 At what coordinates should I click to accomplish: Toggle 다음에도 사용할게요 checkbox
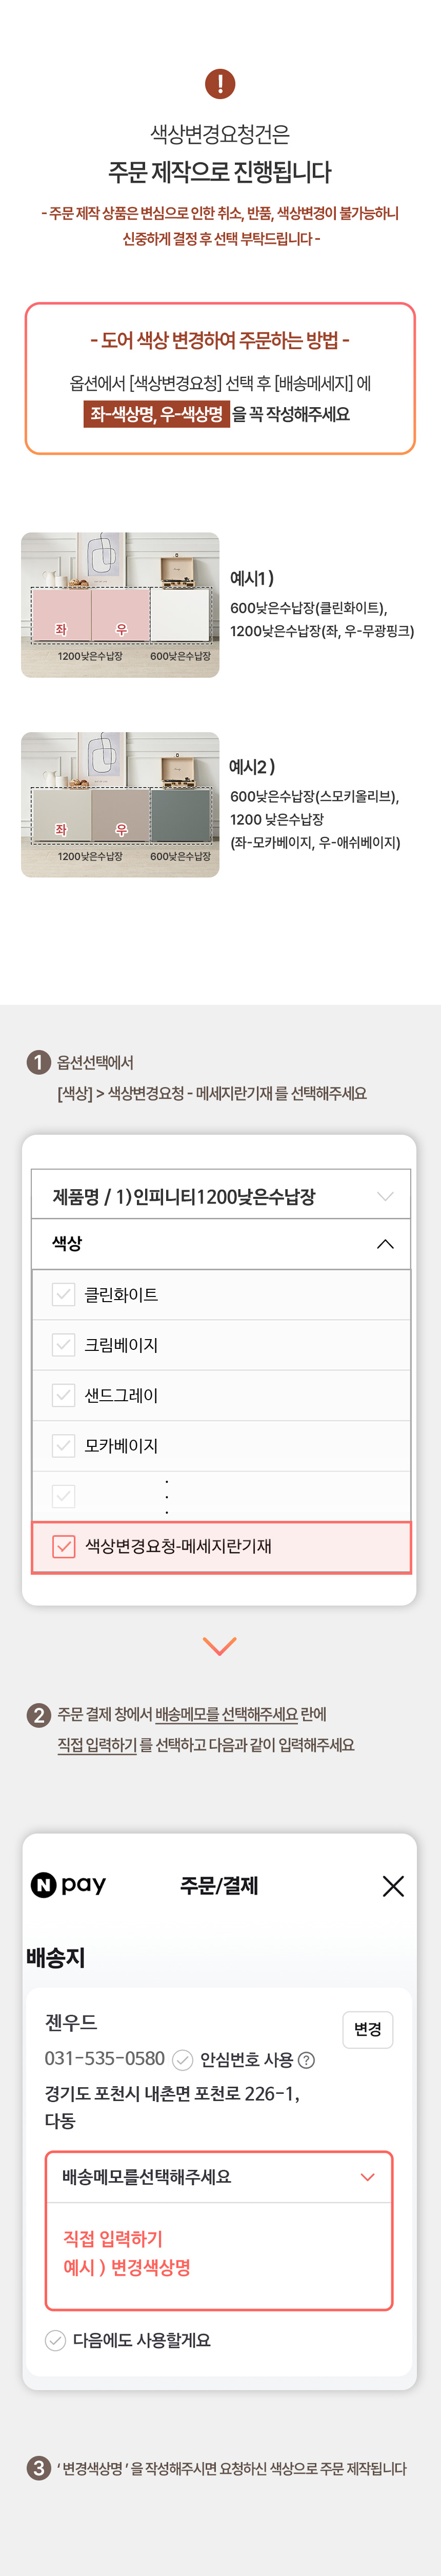tap(56, 2340)
